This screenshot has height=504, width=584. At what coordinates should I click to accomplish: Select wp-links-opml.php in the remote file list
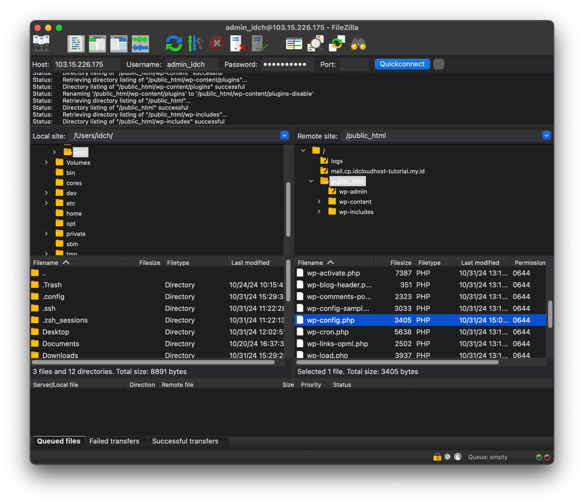(x=420, y=344)
